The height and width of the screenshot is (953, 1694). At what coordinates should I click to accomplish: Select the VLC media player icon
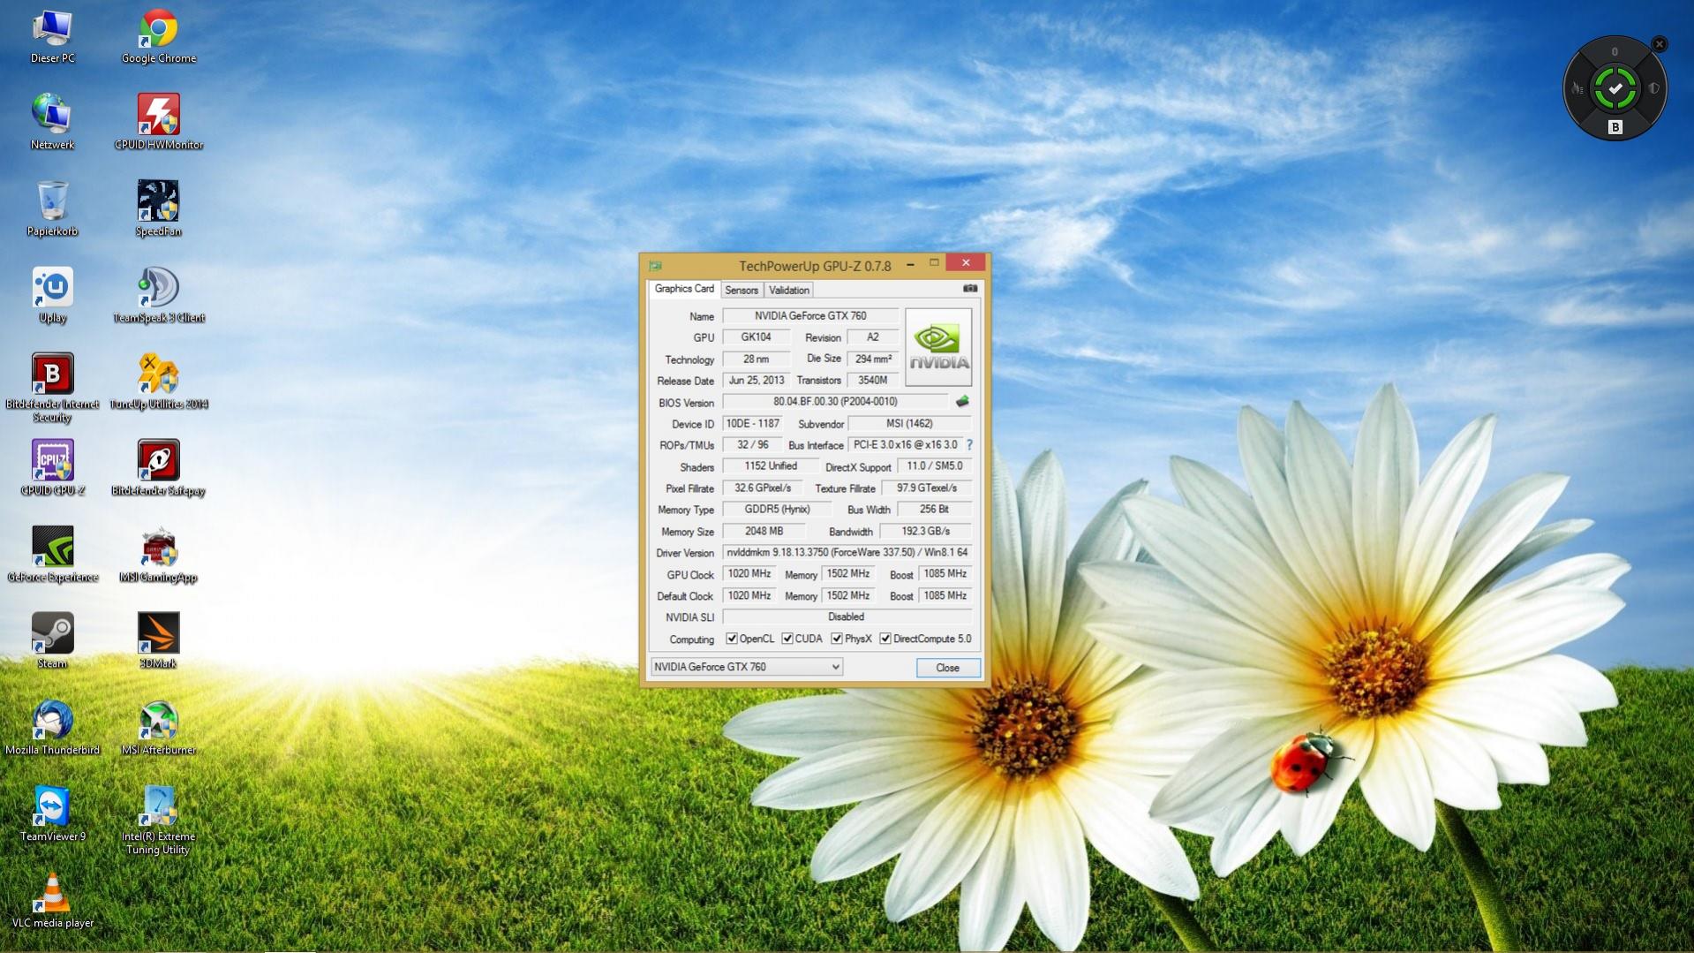(x=52, y=900)
